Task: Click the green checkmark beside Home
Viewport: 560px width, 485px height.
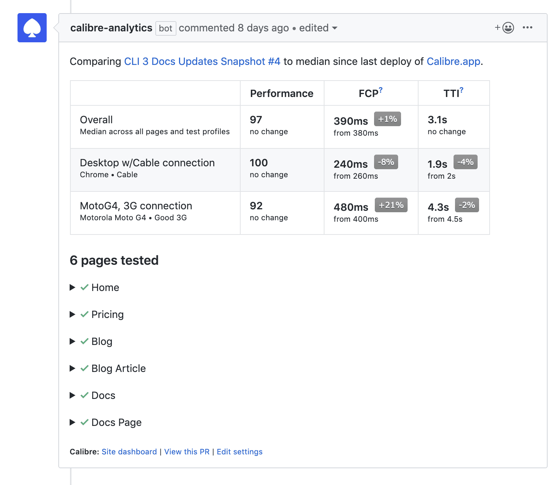Action: click(84, 287)
